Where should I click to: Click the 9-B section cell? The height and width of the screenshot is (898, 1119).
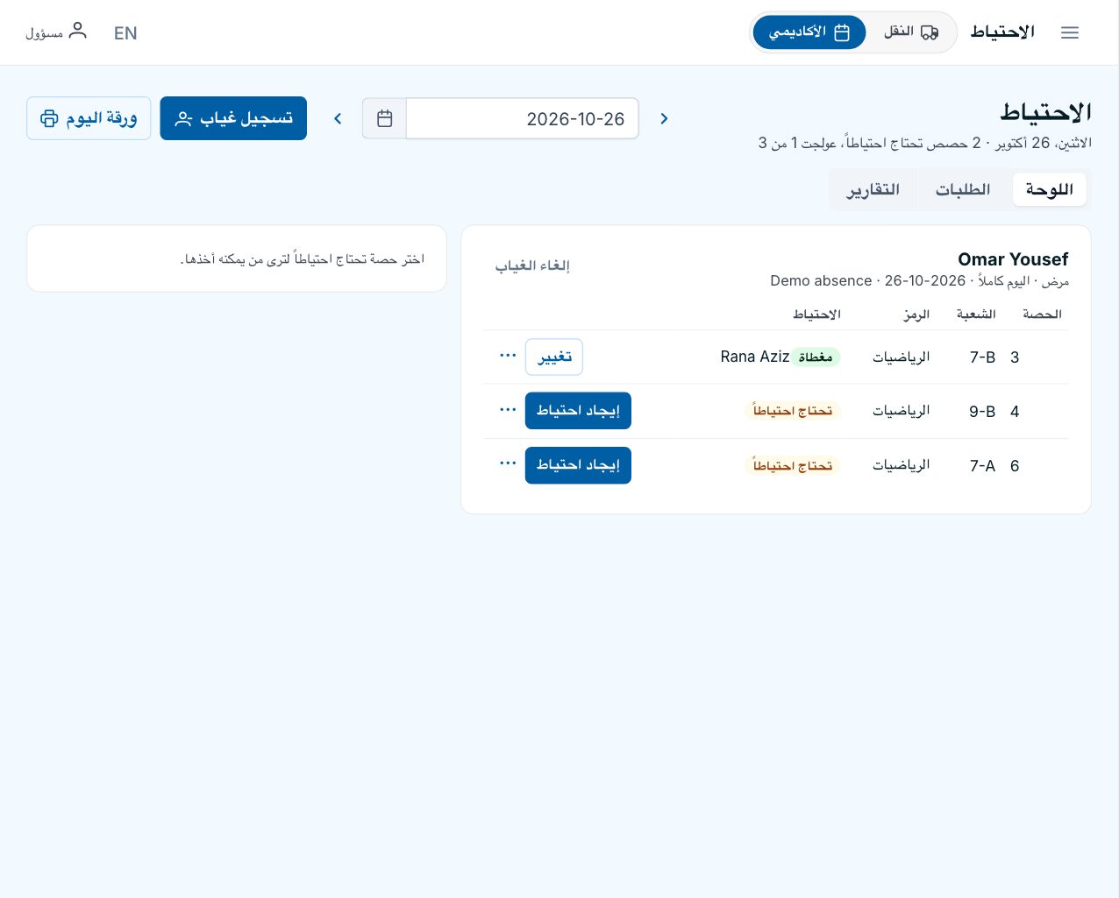982,412
